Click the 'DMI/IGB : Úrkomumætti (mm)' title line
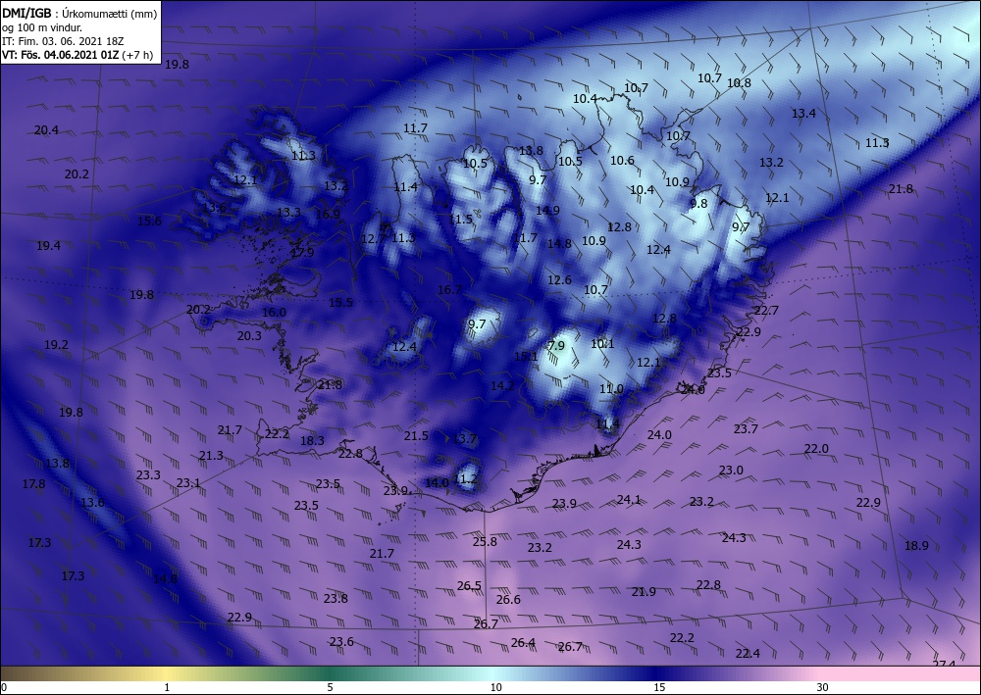This screenshot has width=981, height=695. point(79,13)
